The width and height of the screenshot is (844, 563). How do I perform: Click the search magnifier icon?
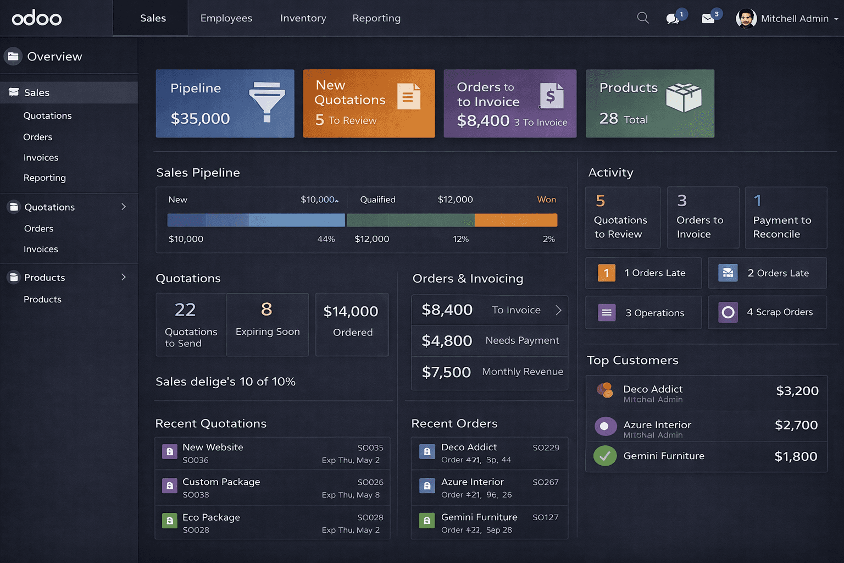(x=642, y=18)
